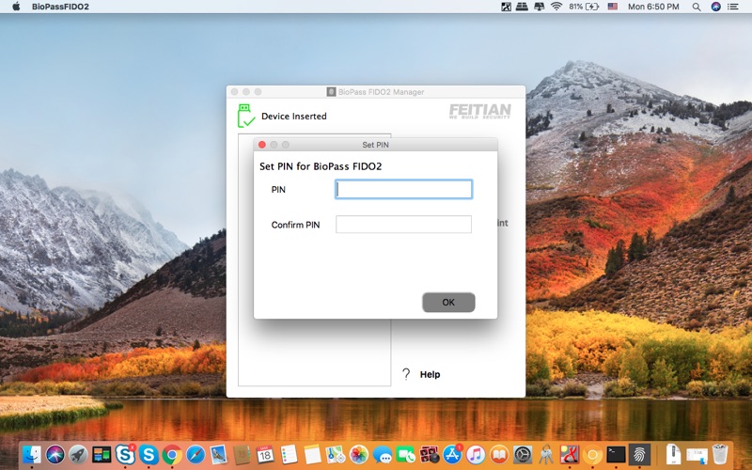752x470 pixels.
Task: Open Help in BioPass FIDO2 Manager window
Action: 430,374
